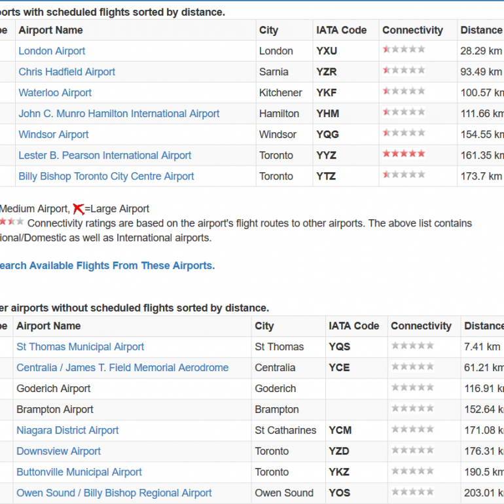The image size is (504, 504).
Task: Open St Thomas Municipal Airport link
Action: pos(80,347)
